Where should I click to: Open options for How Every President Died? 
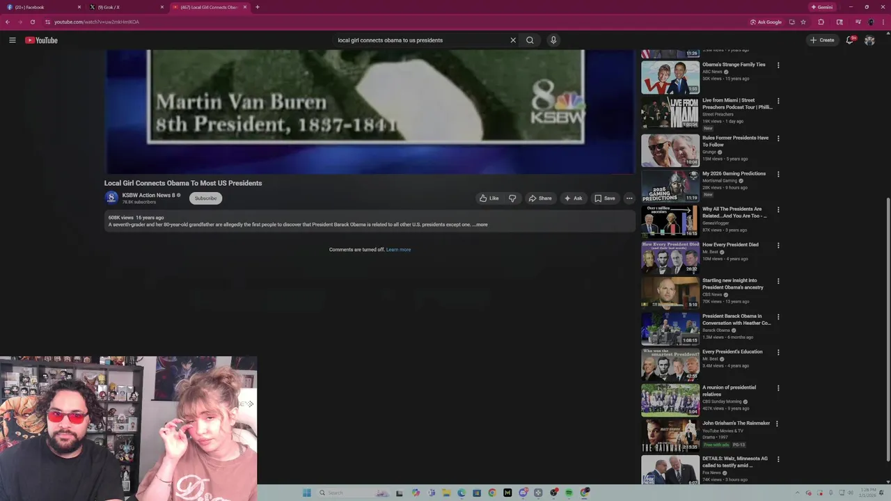click(778, 246)
